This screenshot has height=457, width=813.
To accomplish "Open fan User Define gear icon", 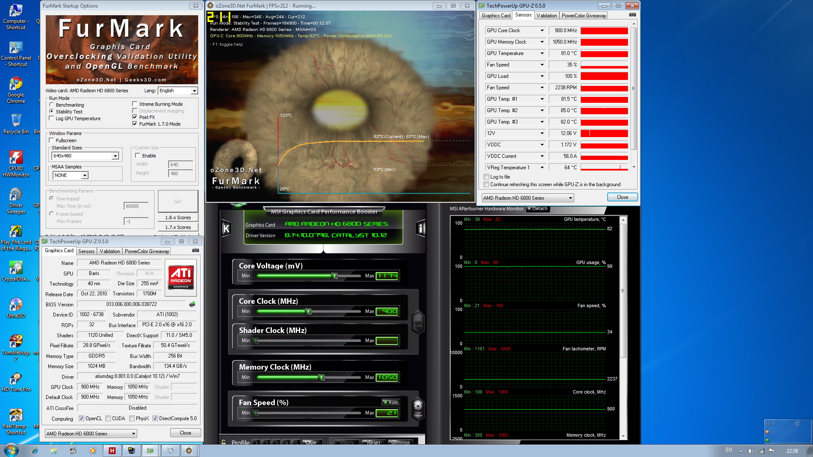I will pyautogui.click(x=418, y=408).
